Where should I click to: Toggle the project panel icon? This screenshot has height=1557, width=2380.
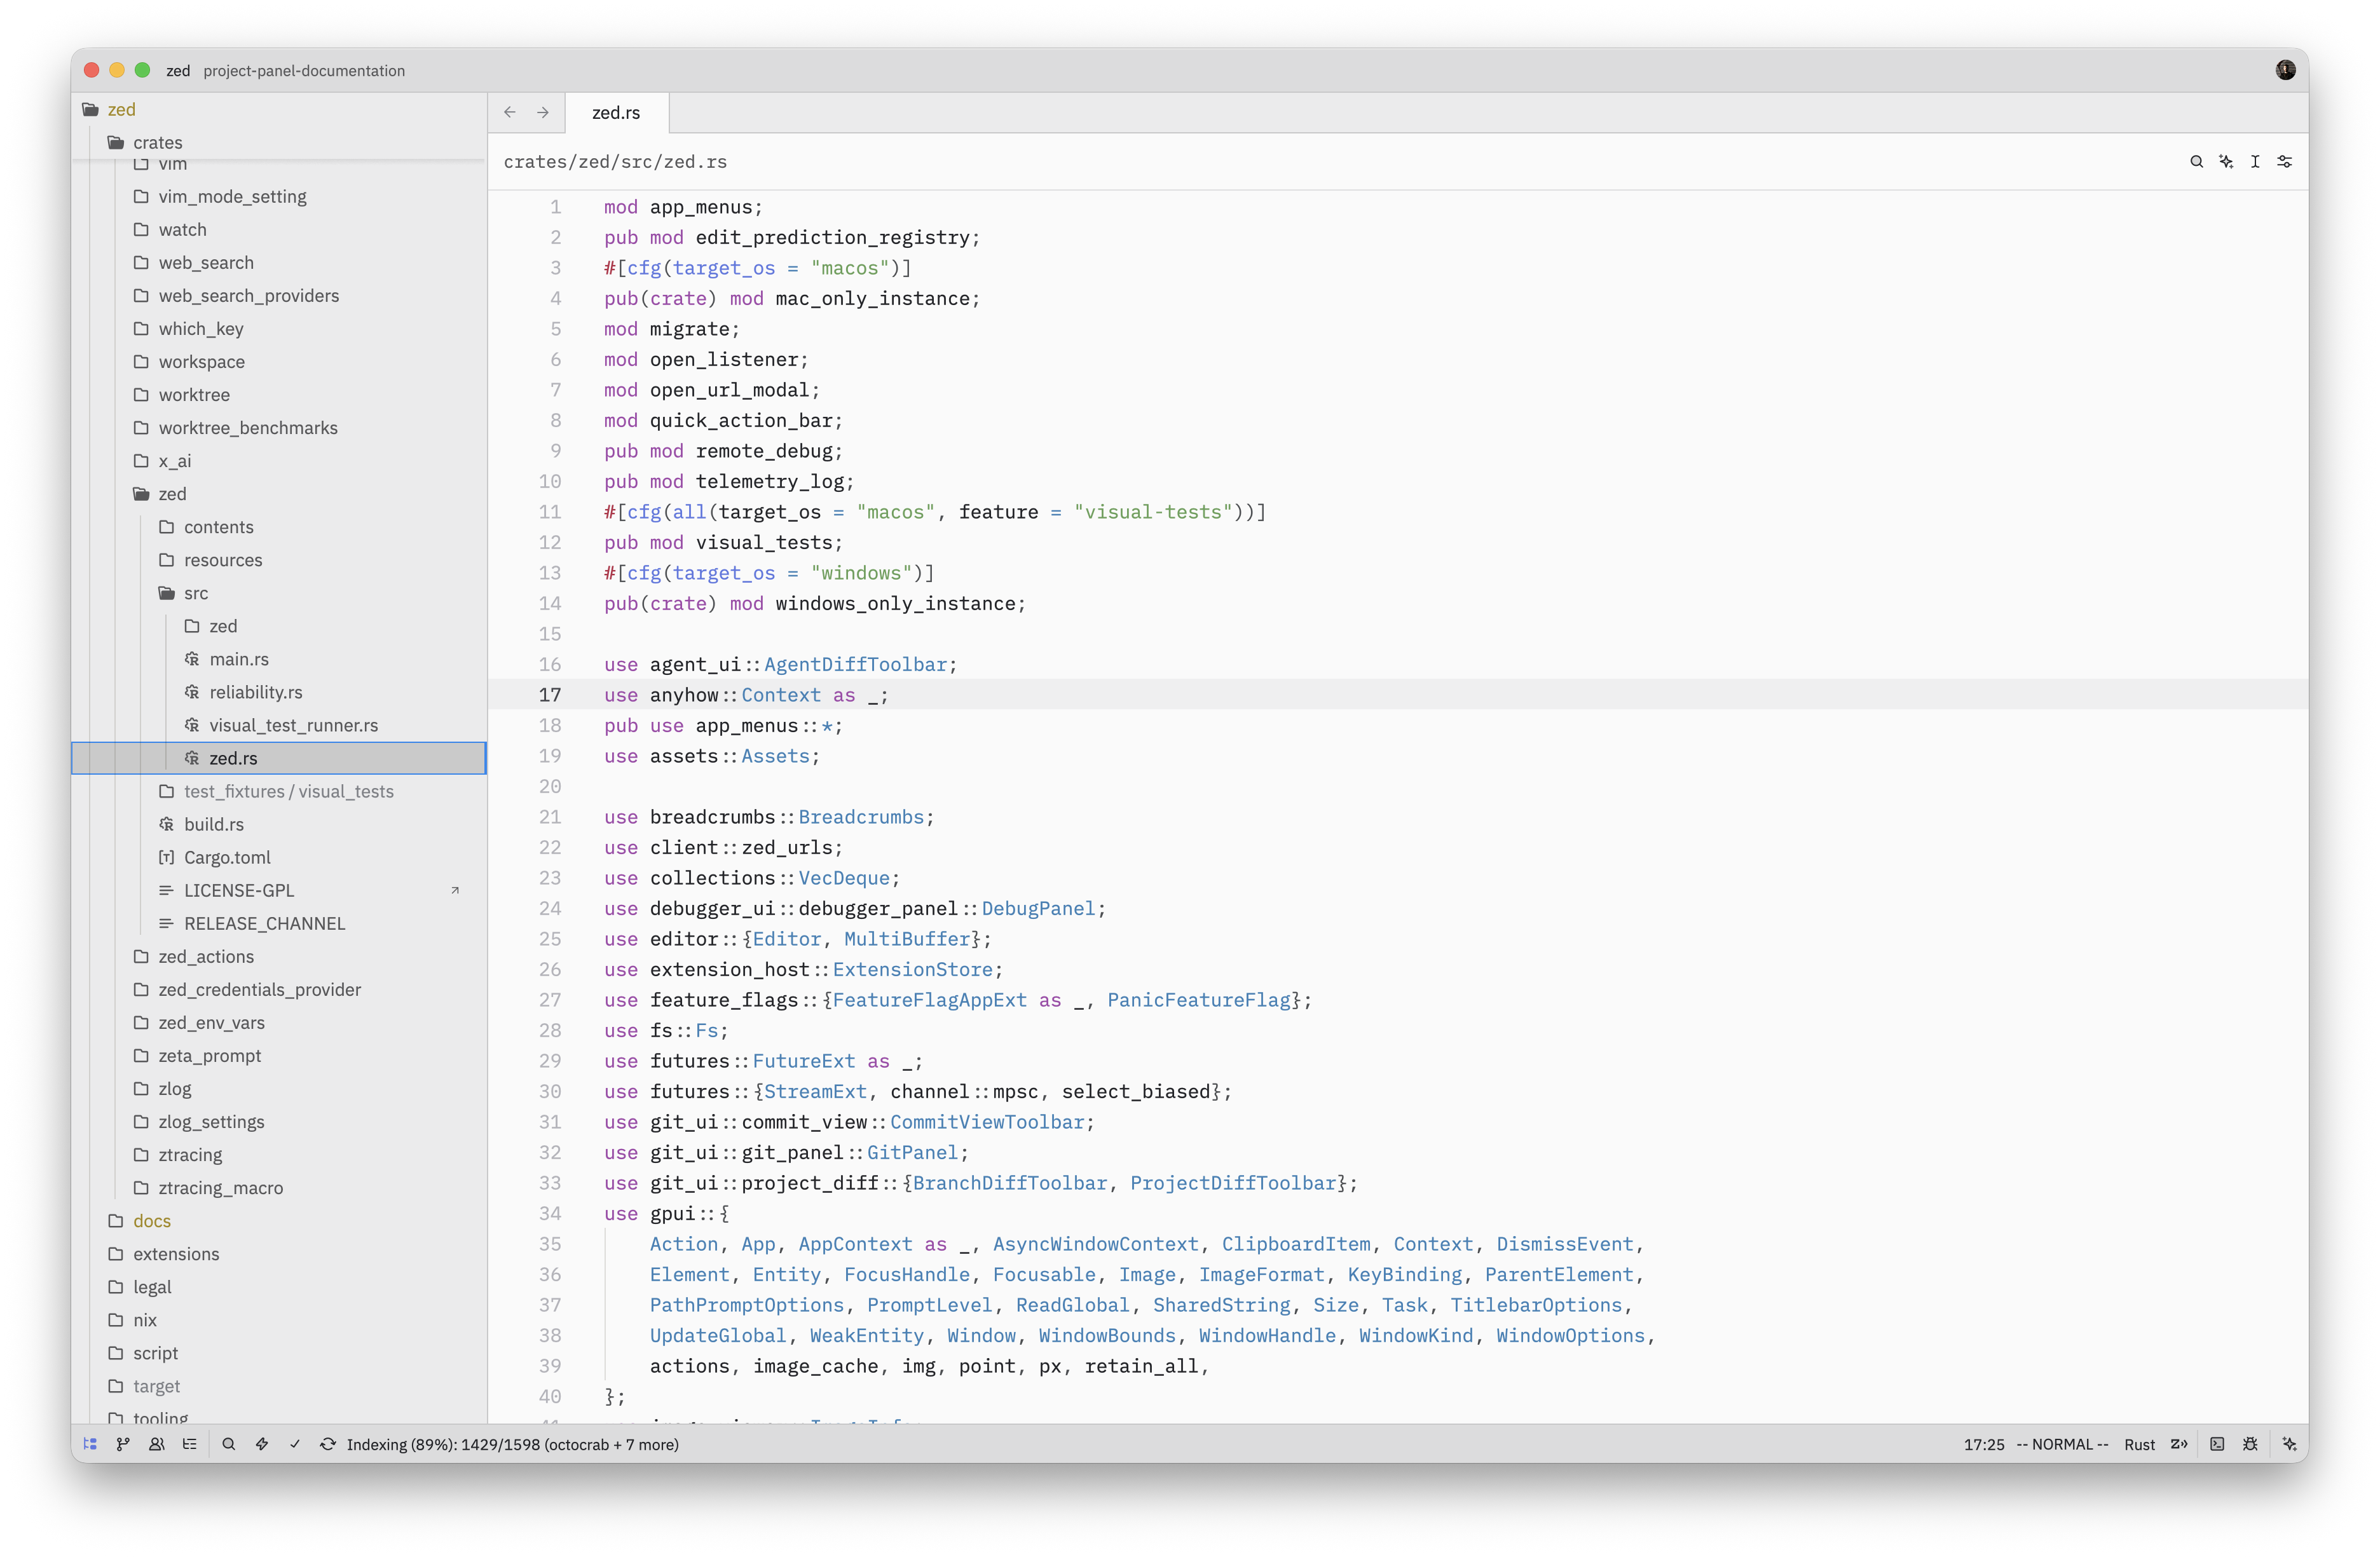click(90, 1444)
